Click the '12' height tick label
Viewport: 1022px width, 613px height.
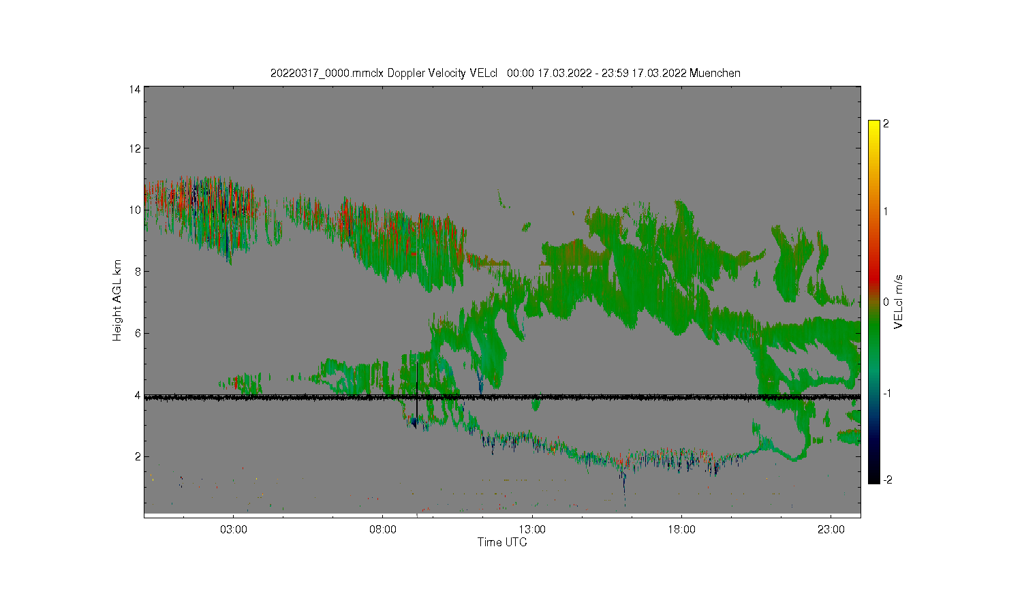coord(135,148)
